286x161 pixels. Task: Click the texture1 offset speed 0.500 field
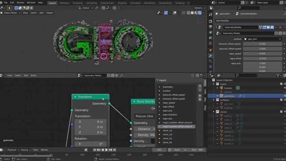click(x=262, y=44)
